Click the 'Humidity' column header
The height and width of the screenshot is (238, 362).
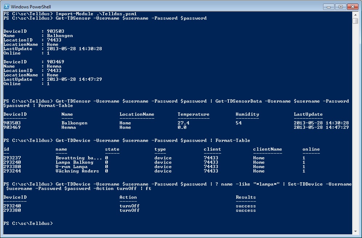pyautogui.click(x=247, y=114)
